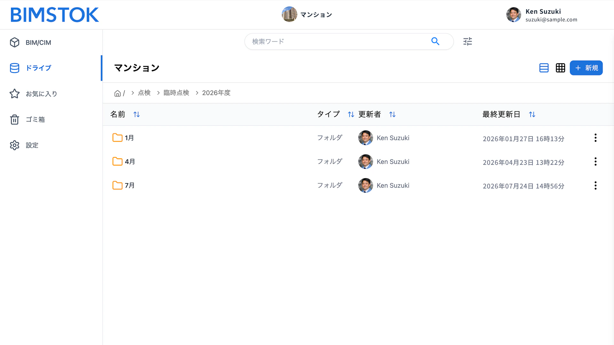This screenshot has height=345, width=614.
Task: Go to 2026年度 breadcrumb
Action: pyautogui.click(x=216, y=93)
